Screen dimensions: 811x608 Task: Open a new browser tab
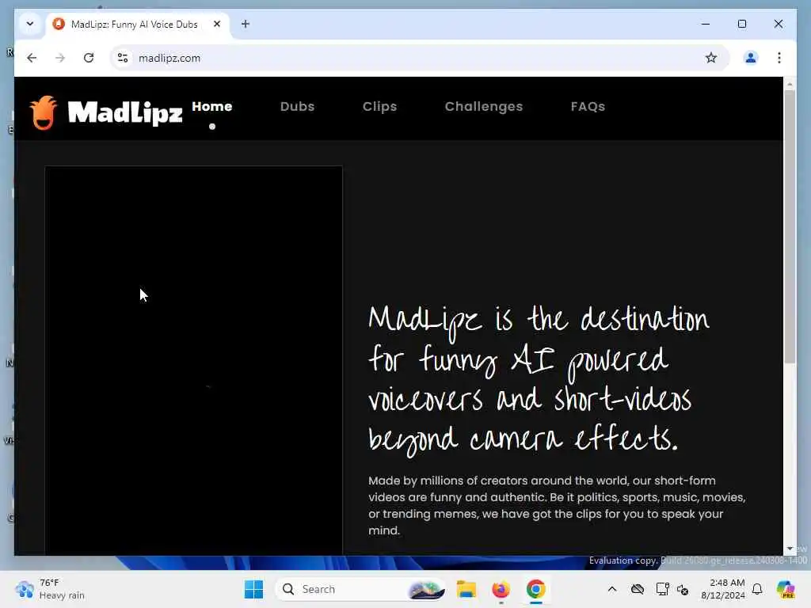[246, 24]
